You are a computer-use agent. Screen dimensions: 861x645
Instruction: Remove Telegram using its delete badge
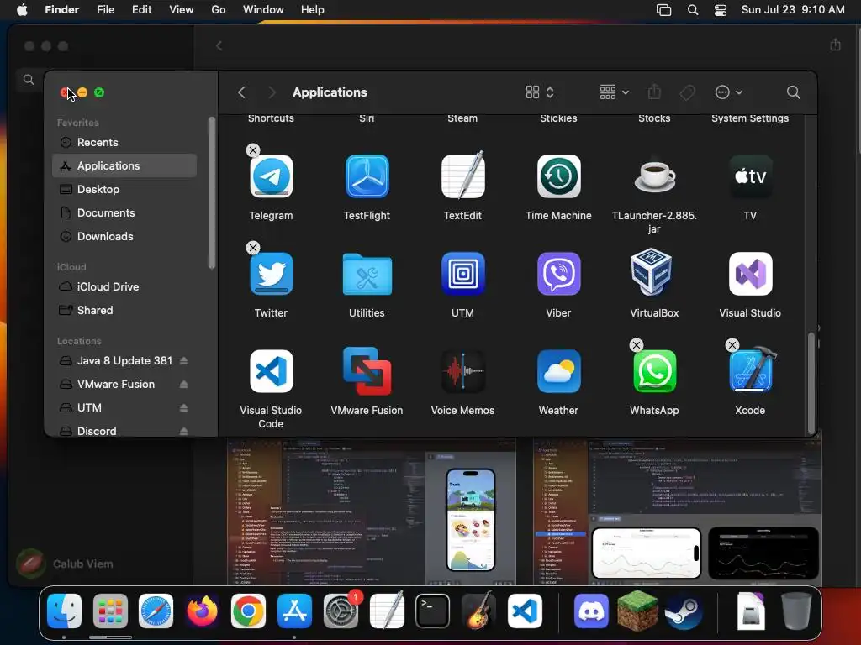(x=253, y=150)
